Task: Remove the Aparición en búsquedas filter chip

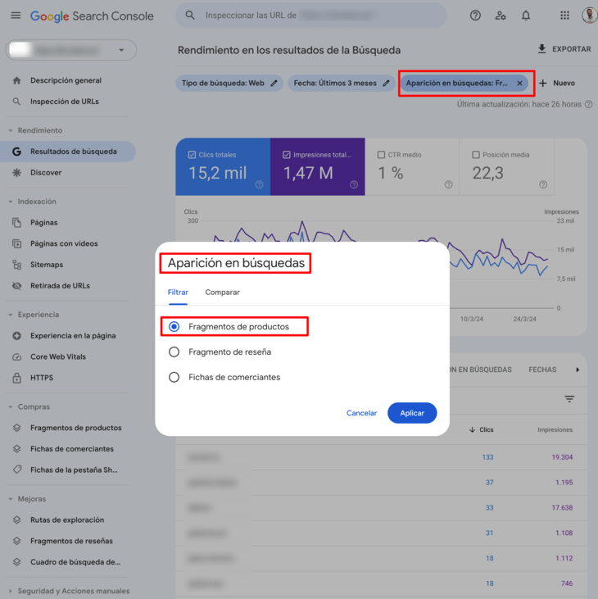Action: 519,84
